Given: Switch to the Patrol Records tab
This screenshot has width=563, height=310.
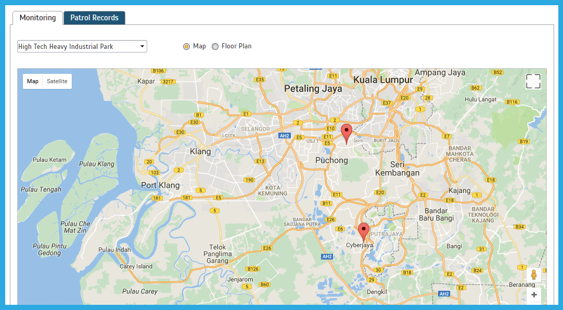Looking at the screenshot, I should [x=94, y=18].
